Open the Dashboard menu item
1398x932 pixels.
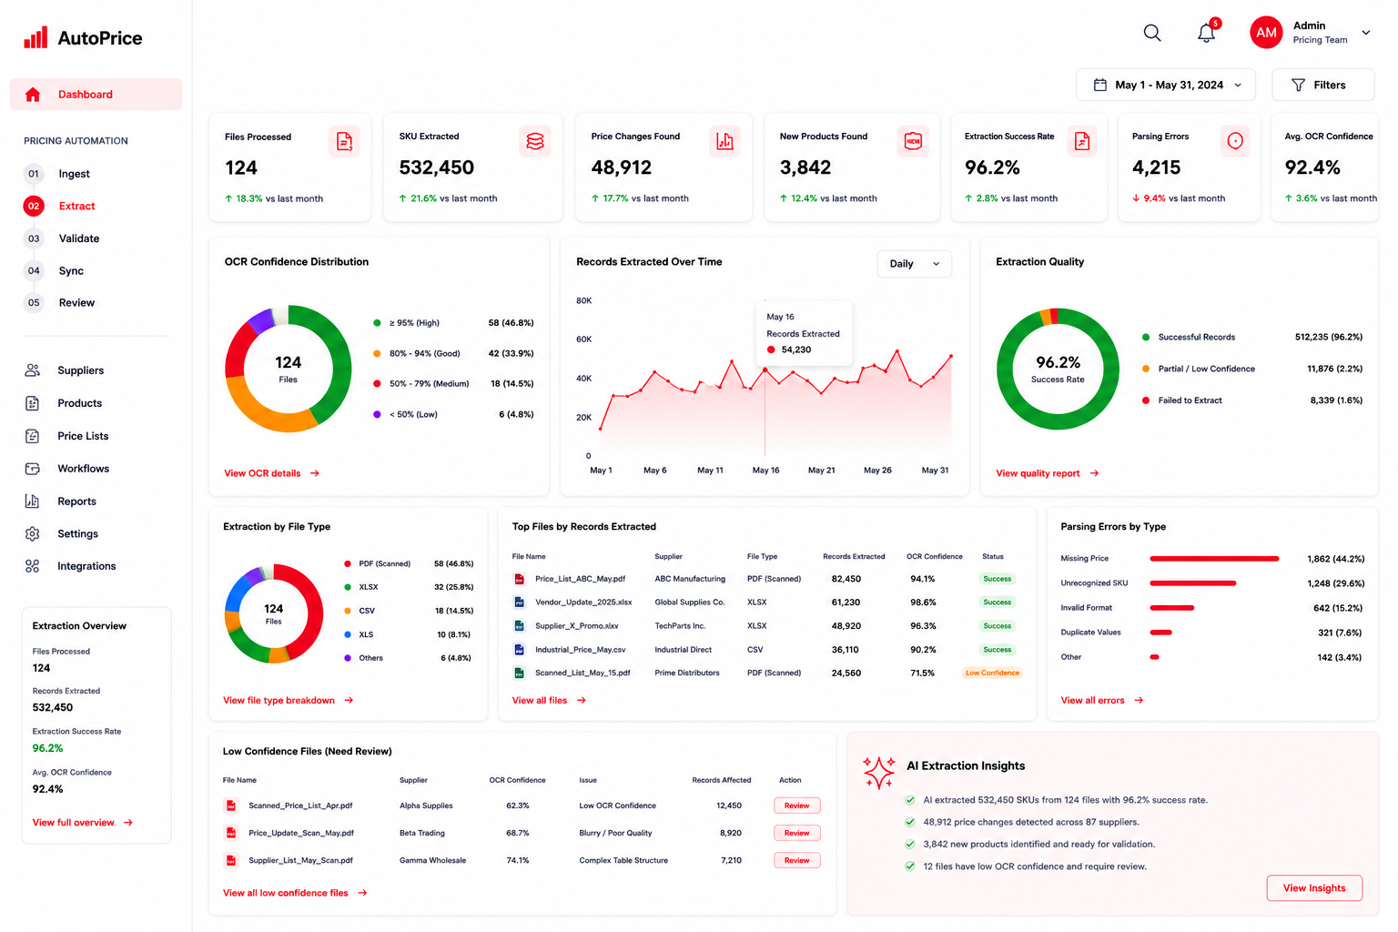click(x=96, y=95)
